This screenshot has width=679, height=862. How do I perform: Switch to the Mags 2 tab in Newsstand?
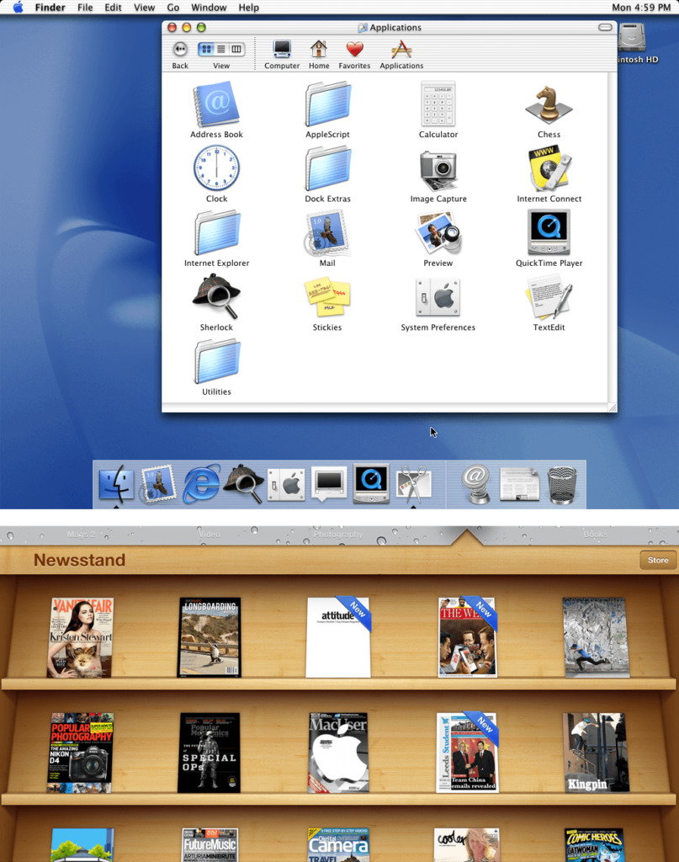(81, 535)
